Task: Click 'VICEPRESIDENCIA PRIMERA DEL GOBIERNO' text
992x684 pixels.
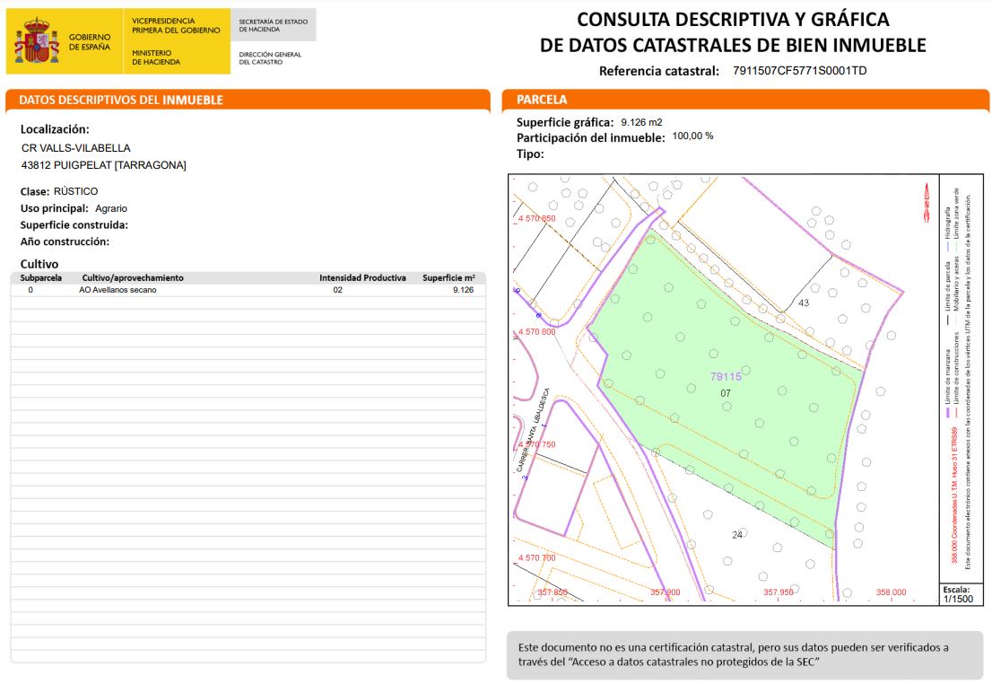Action: (x=176, y=25)
